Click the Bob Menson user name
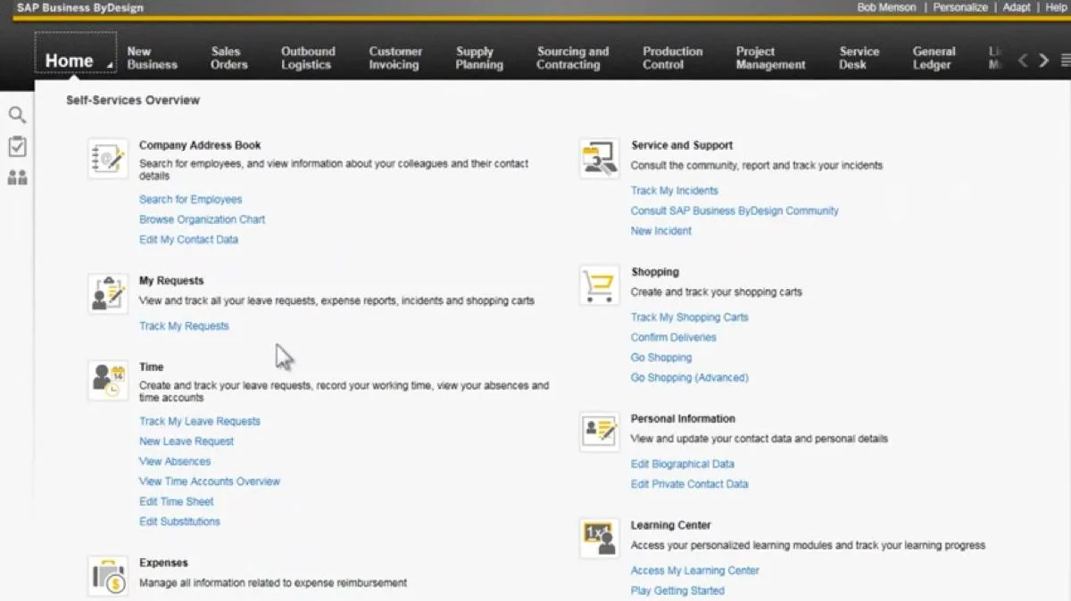 point(886,7)
